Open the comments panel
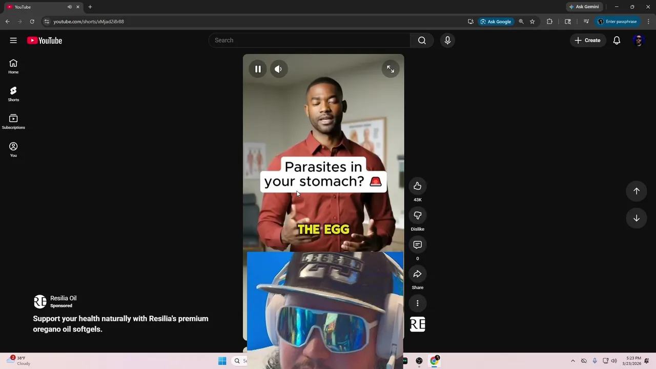Image resolution: width=656 pixels, height=369 pixels. 417,245
